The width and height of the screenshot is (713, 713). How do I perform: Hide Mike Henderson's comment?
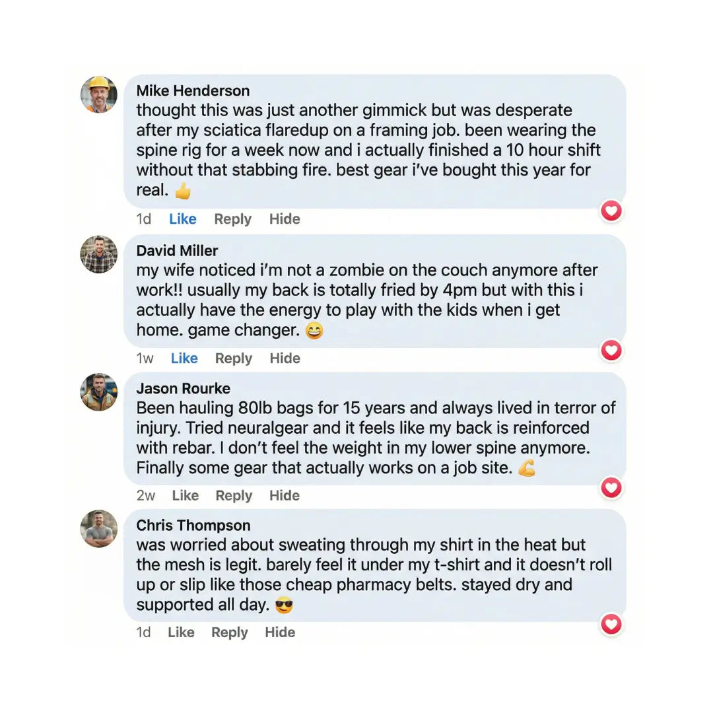[x=285, y=219]
